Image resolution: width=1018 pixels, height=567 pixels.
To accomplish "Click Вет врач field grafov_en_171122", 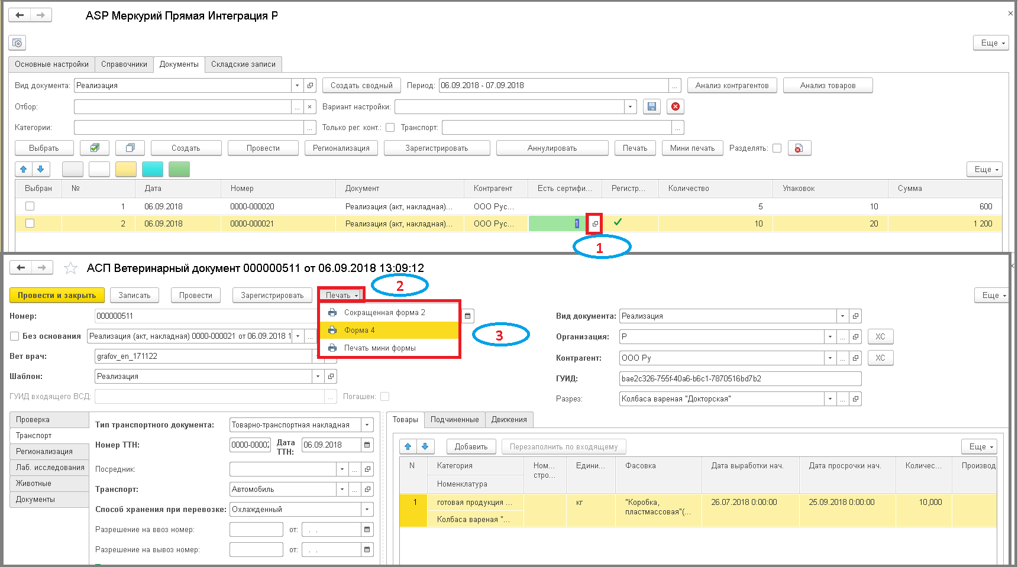I will tap(203, 356).
